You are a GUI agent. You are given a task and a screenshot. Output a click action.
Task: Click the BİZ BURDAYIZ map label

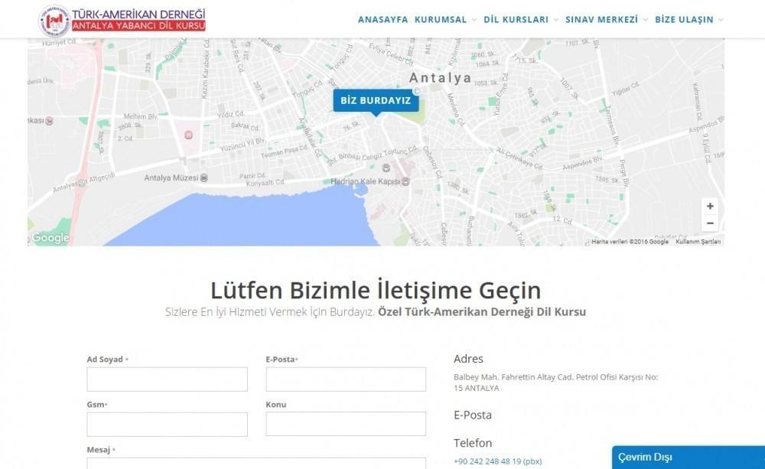click(x=376, y=100)
